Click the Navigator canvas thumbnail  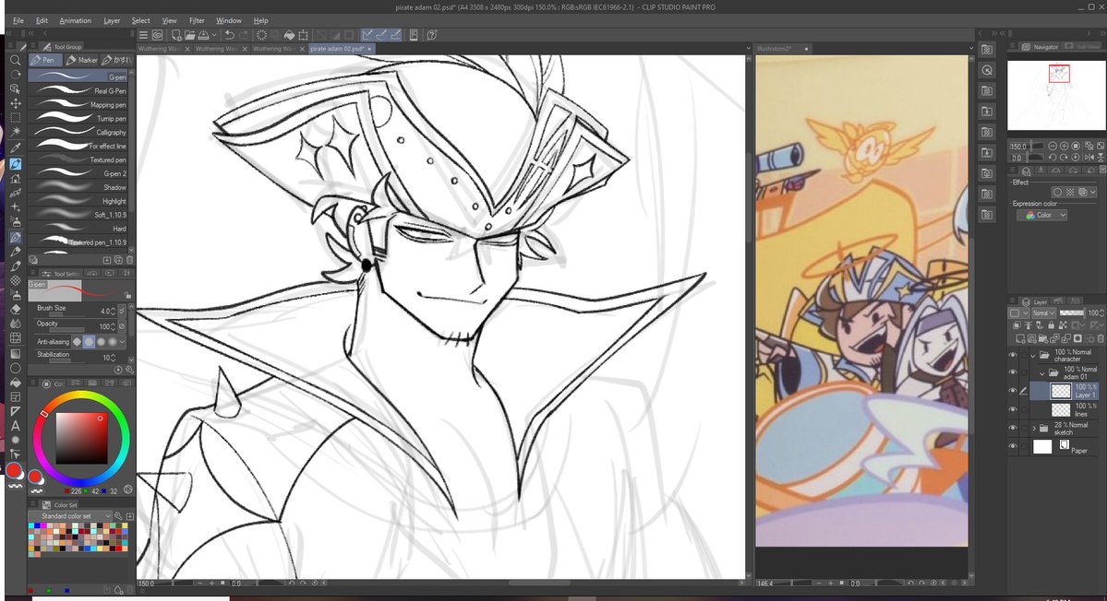click(1056, 96)
